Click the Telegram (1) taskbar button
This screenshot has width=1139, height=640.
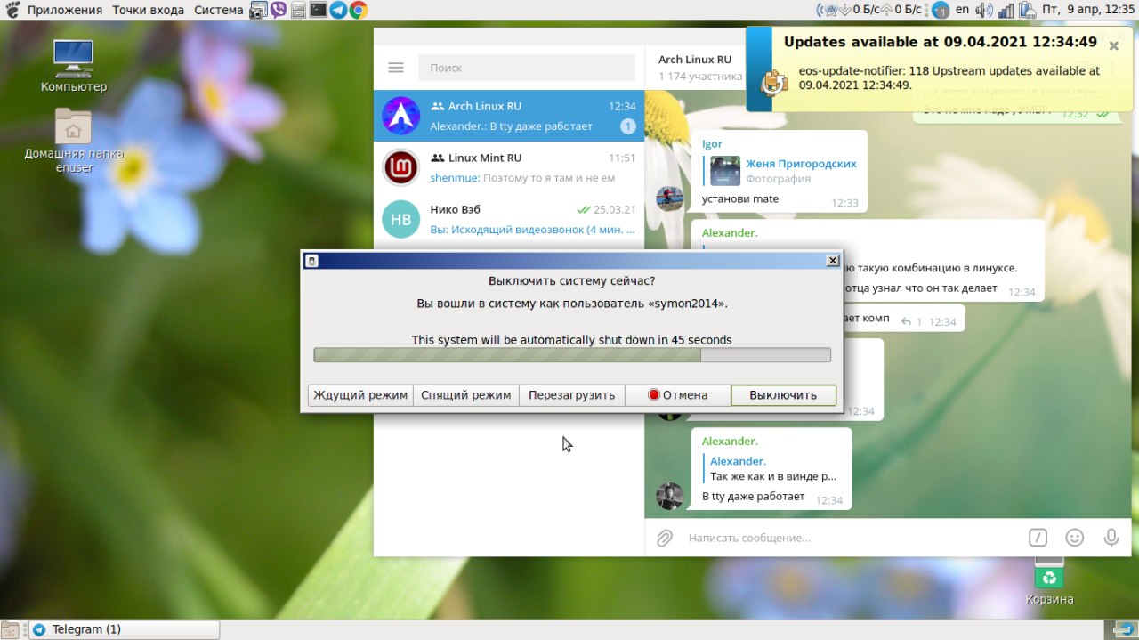(x=124, y=629)
